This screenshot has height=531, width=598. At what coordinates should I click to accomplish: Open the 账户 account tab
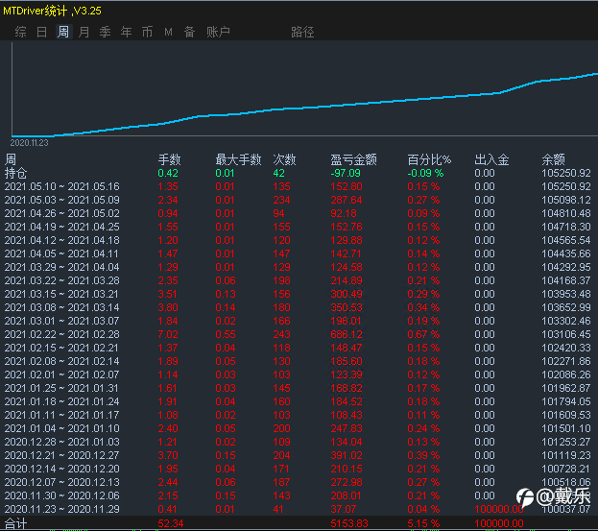point(218,32)
